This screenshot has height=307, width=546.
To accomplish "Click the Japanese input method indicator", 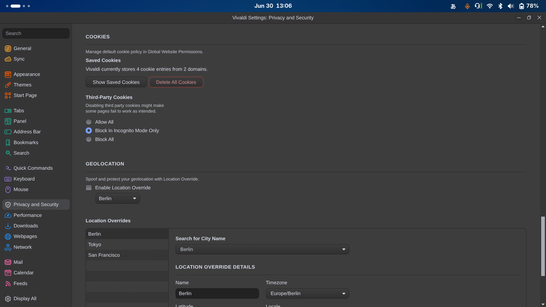I will (453, 6).
